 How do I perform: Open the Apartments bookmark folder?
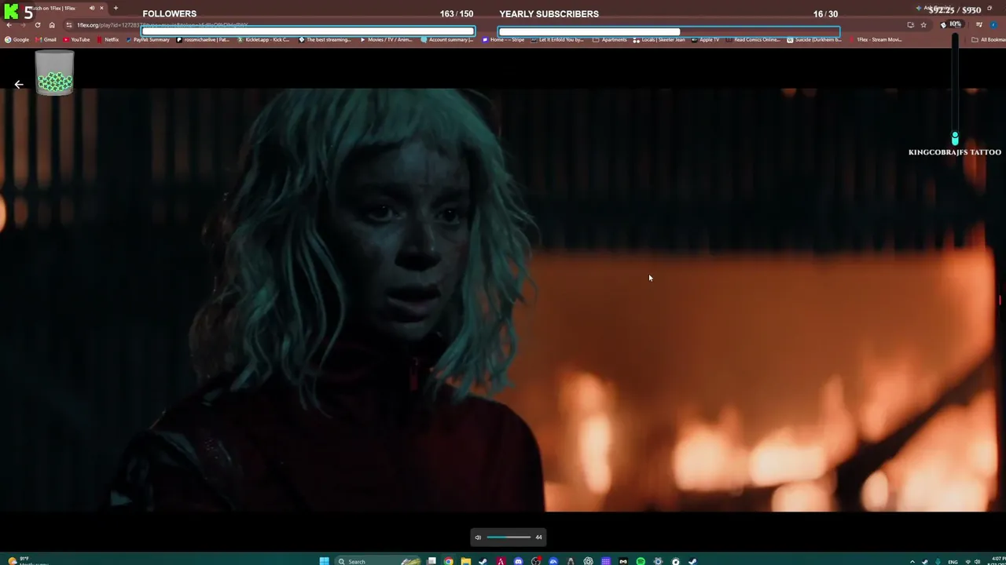pyautogui.click(x=610, y=39)
